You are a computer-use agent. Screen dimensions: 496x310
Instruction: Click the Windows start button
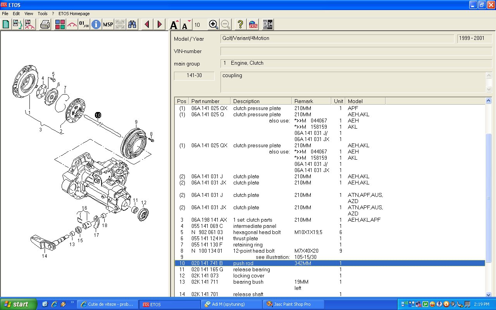point(19,304)
